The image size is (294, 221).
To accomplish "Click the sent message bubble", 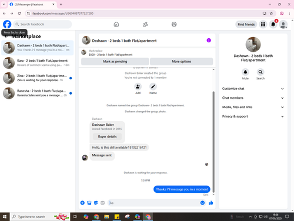I will (x=182, y=189).
